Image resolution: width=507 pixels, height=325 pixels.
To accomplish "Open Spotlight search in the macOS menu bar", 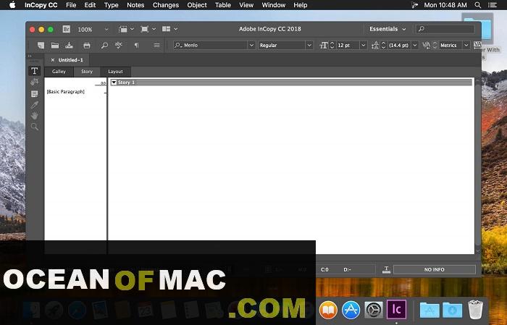I will 477,5.
